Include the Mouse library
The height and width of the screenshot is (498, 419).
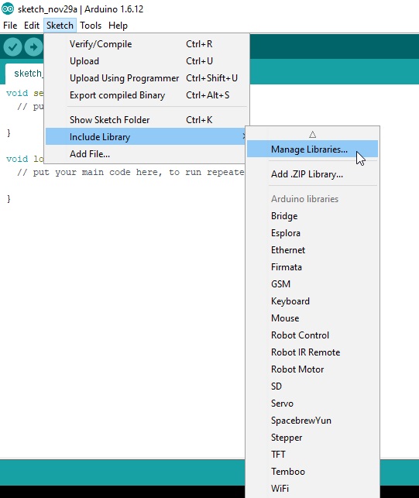(x=313, y=318)
